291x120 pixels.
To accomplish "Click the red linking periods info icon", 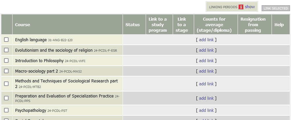I will click(241, 7).
